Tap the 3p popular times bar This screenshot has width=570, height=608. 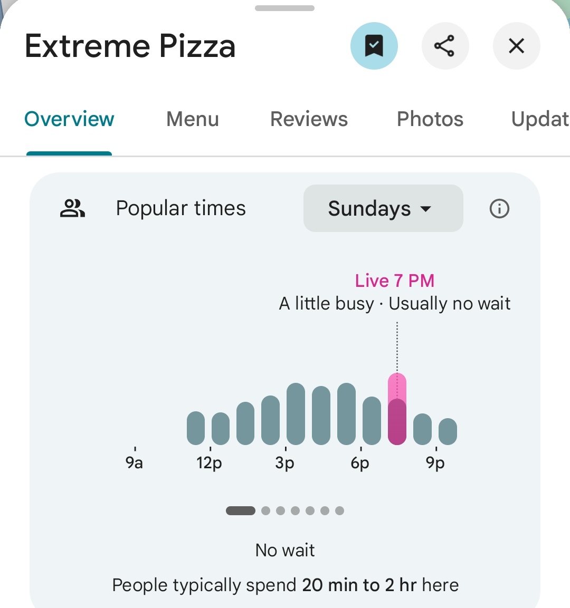pos(296,414)
